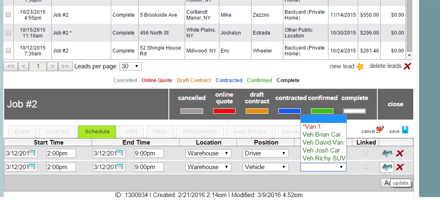440x200 pixels.
Task: Click the cancel icon in the schedule panel
Action: pyautogui.click(x=379, y=130)
